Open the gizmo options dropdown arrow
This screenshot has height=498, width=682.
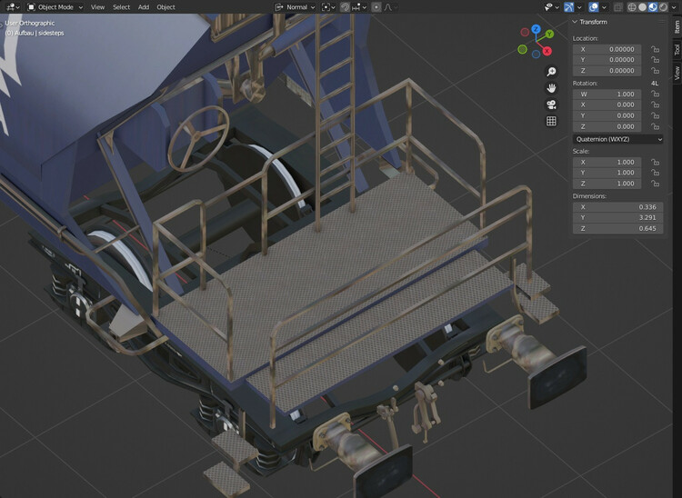coord(579,7)
